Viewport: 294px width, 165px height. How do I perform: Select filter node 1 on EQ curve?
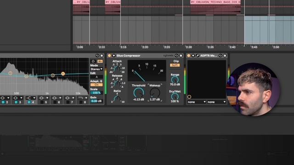pos(10,73)
